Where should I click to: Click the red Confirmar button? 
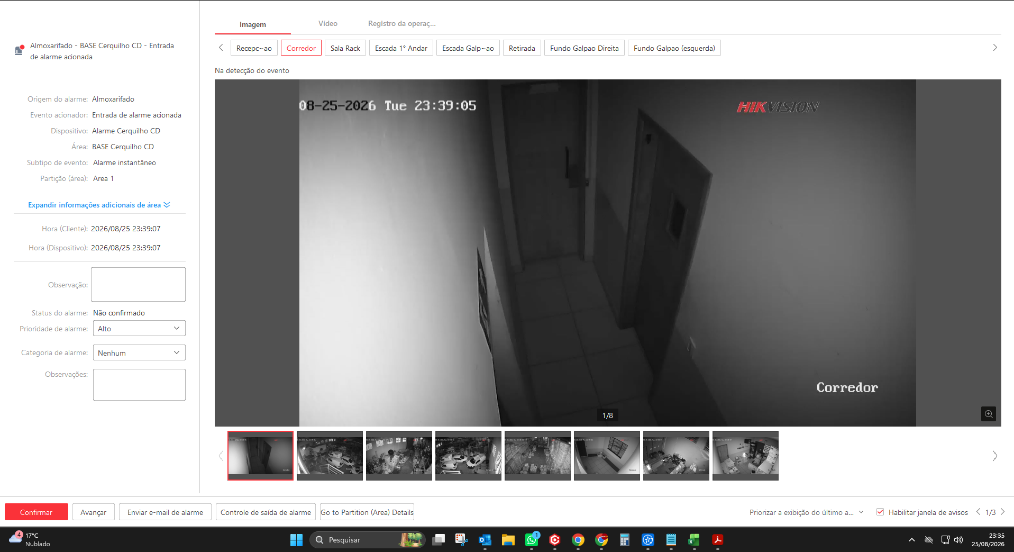pyautogui.click(x=36, y=512)
